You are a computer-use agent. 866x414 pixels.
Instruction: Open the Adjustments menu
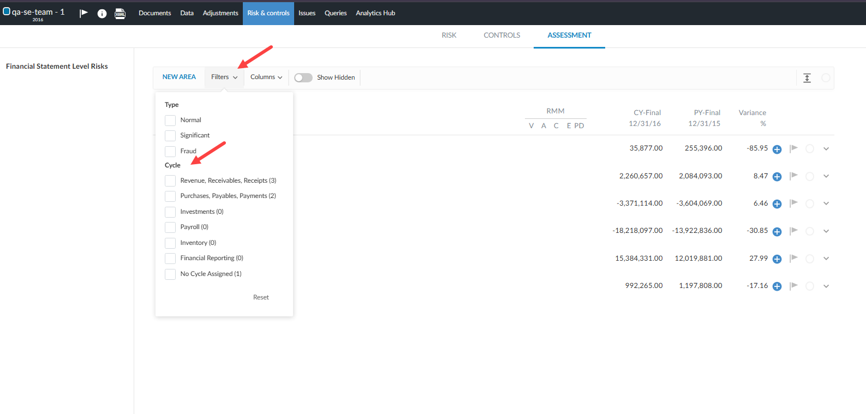pyautogui.click(x=220, y=13)
